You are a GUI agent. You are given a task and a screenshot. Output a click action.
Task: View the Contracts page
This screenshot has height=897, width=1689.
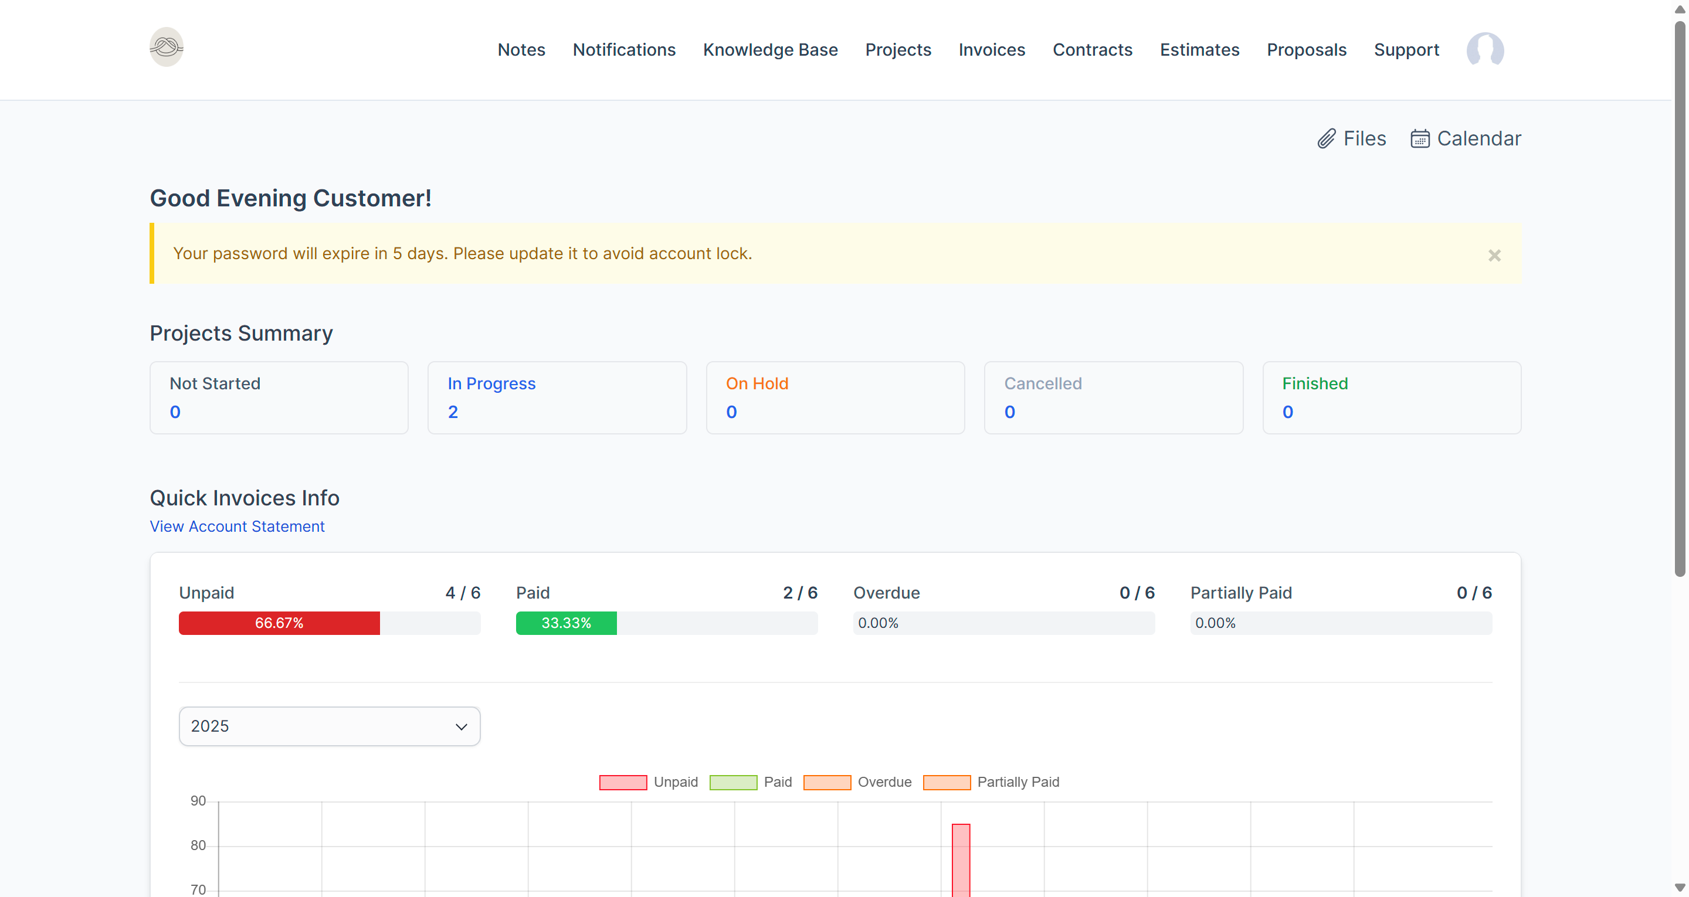tap(1093, 49)
